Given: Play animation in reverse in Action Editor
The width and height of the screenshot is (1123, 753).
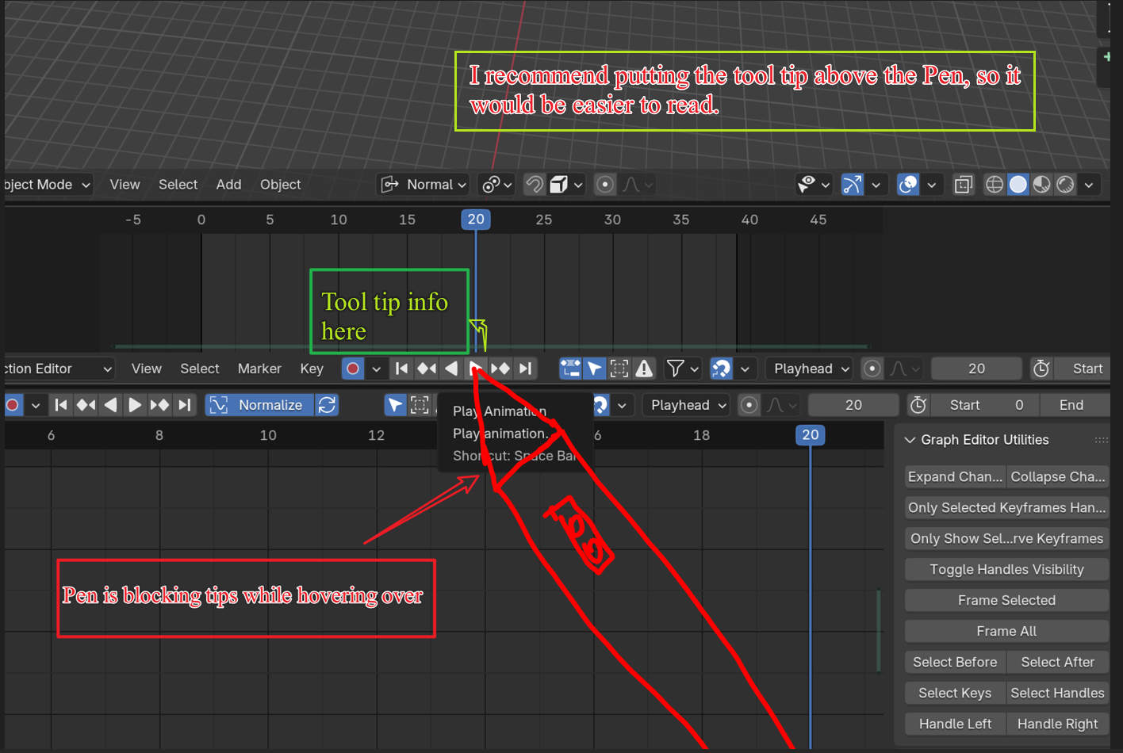Looking at the screenshot, I should coord(451,369).
